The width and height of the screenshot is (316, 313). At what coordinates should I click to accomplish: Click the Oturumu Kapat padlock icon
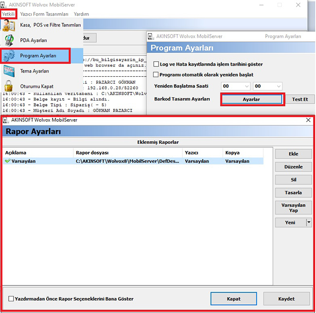pos(9,86)
